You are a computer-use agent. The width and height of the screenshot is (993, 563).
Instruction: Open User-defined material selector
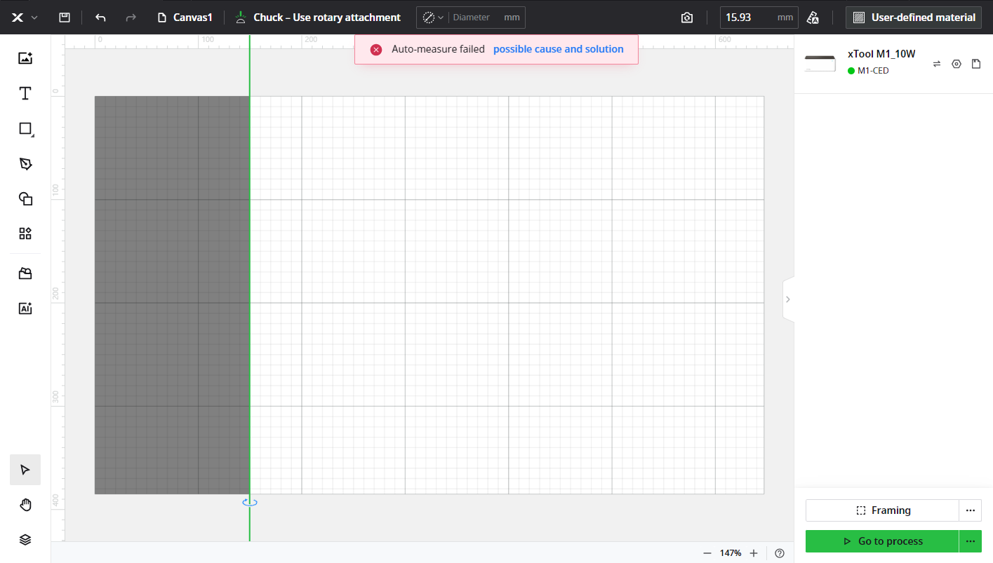click(x=914, y=18)
